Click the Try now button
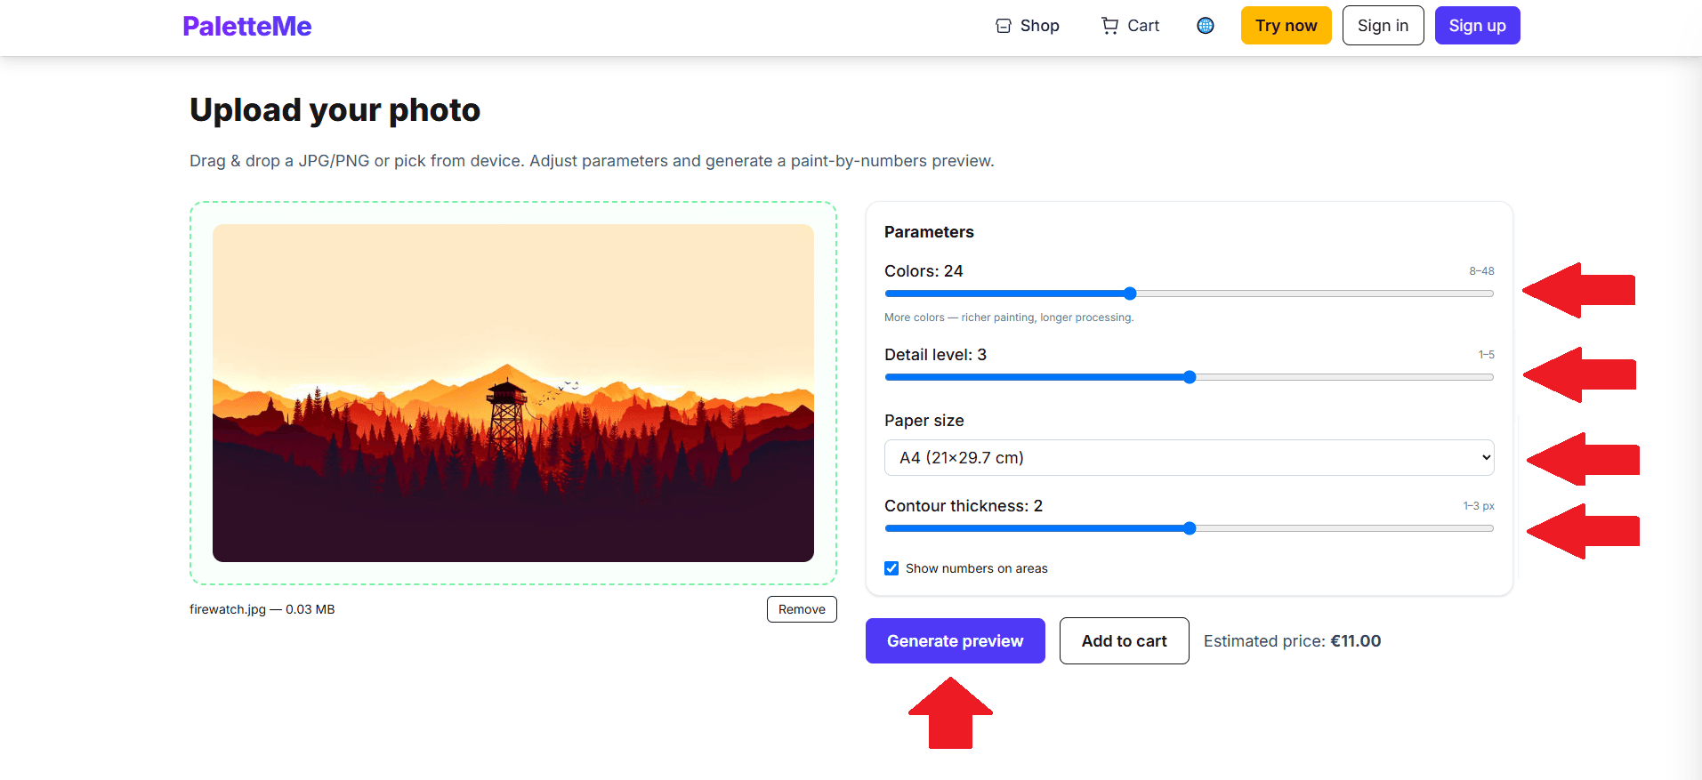Screen dimensions: 1702x780 pyautogui.click(x=1287, y=26)
